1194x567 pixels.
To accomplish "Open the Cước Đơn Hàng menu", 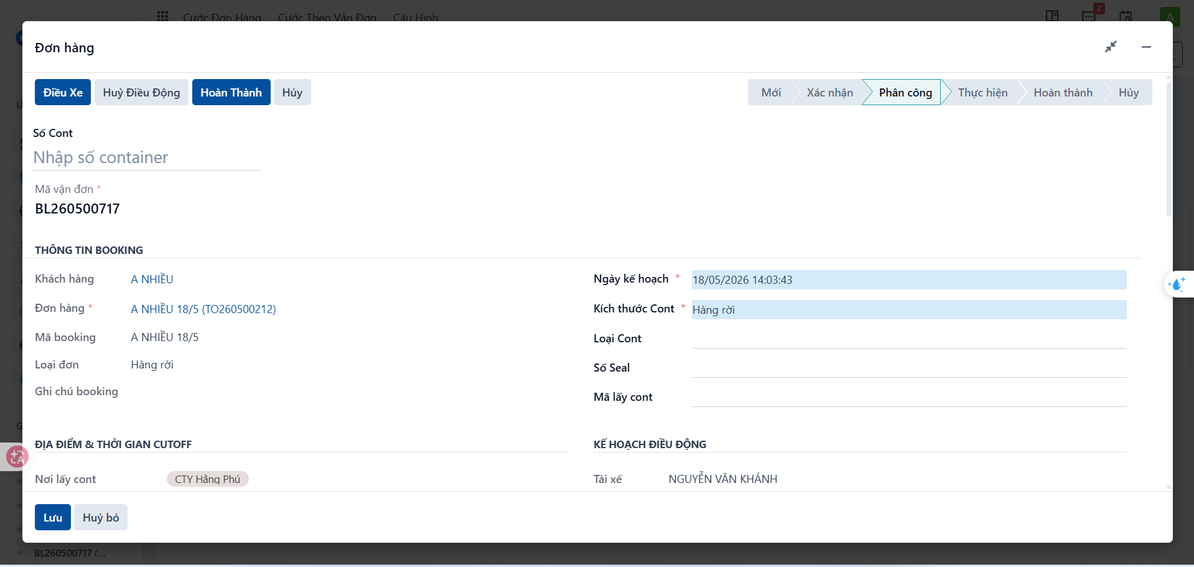I will [222, 17].
